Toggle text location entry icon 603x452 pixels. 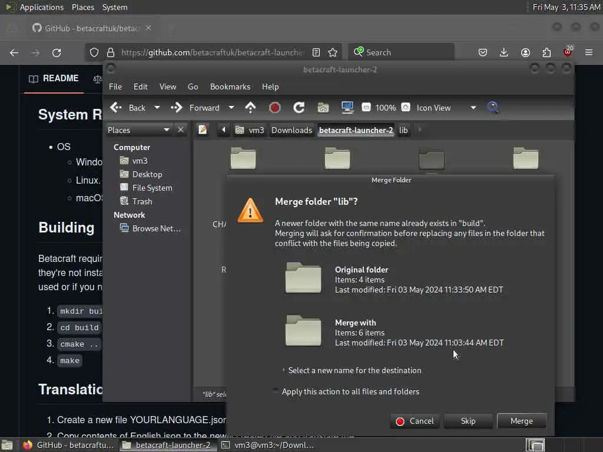click(x=203, y=130)
